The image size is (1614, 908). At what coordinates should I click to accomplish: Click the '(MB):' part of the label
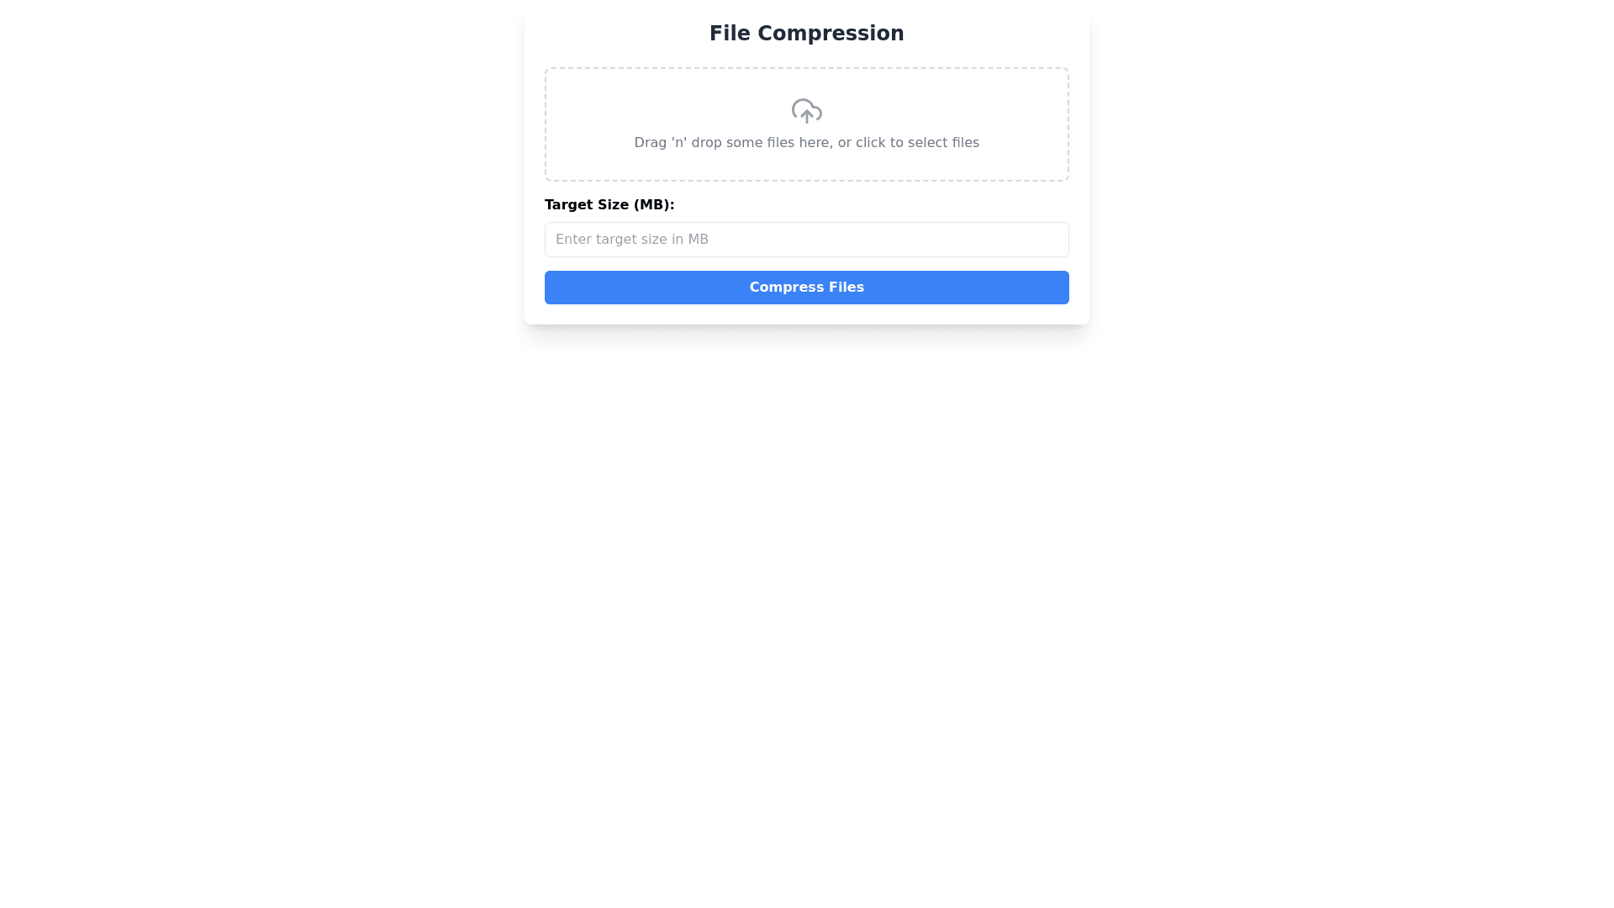653,205
